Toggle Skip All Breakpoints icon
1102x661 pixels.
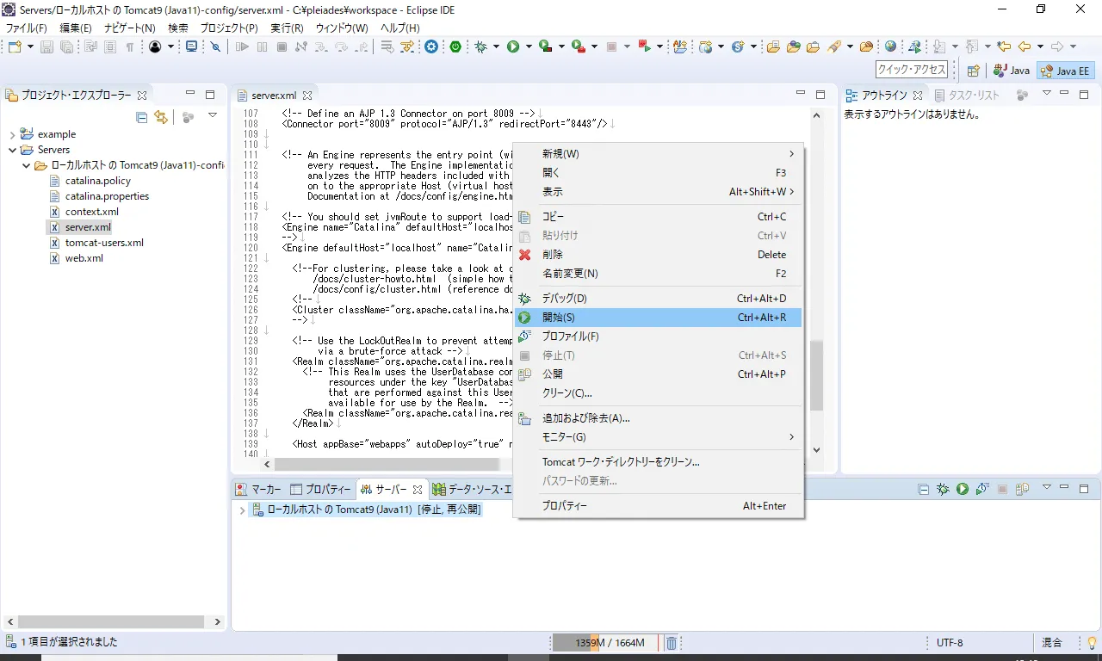(216, 46)
